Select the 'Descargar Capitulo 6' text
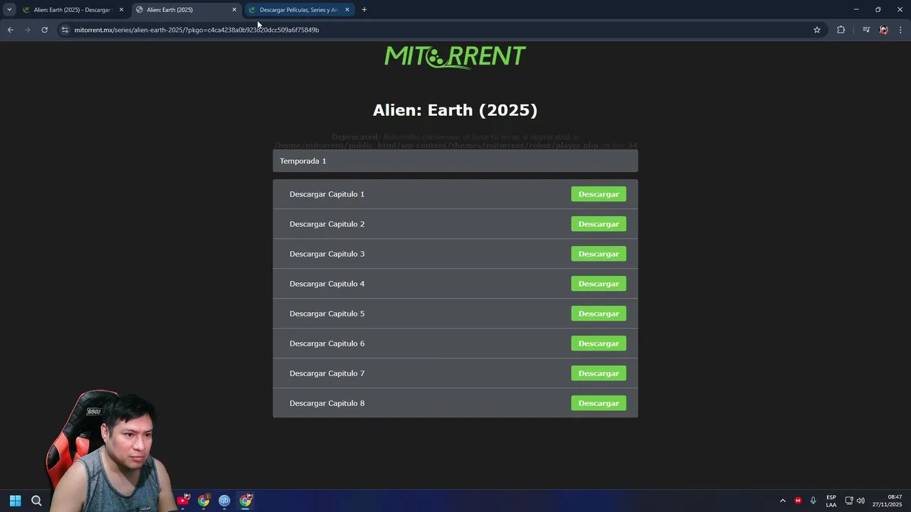This screenshot has width=911, height=512. 327,343
